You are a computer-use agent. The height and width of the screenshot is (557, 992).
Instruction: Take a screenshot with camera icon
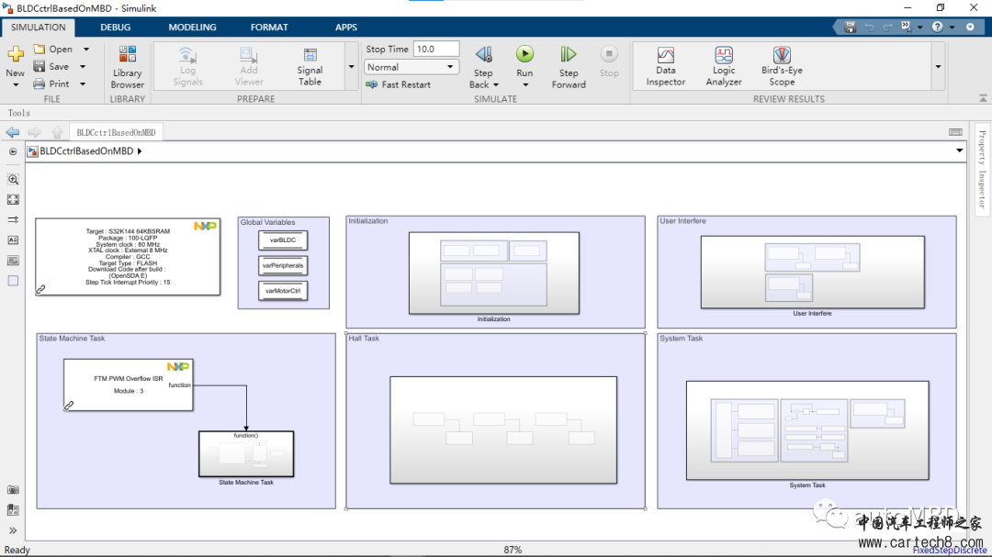pos(13,490)
